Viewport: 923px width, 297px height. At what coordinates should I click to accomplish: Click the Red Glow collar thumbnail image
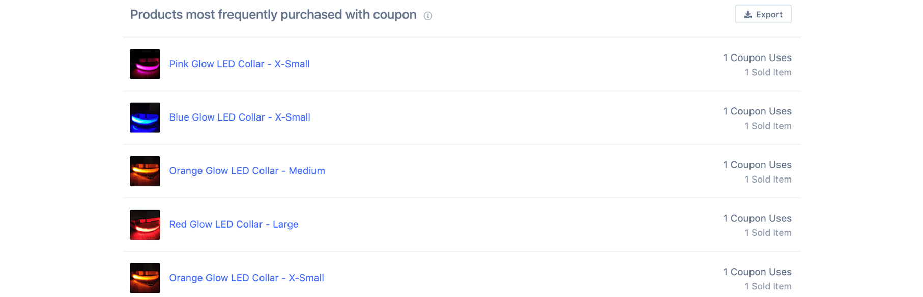click(145, 225)
